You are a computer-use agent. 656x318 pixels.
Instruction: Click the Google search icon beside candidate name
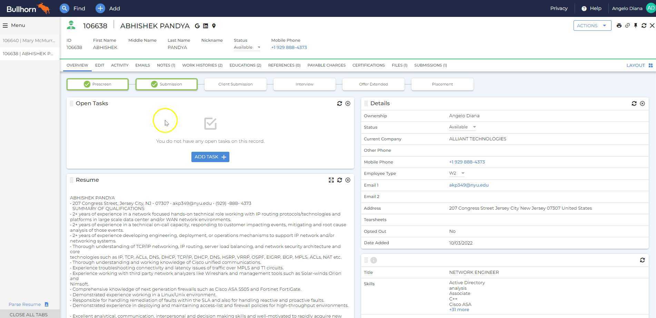pyautogui.click(x=197, y=26)
